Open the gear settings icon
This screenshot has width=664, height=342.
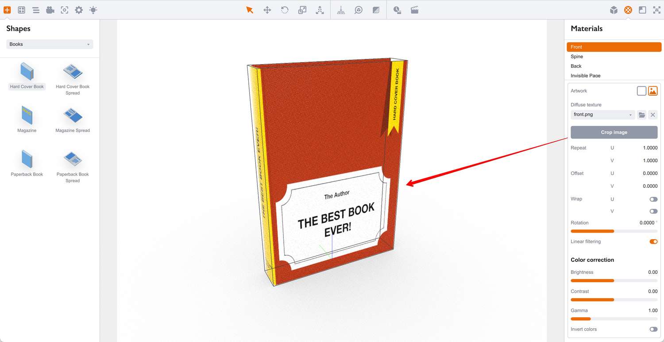click(79, 10)
